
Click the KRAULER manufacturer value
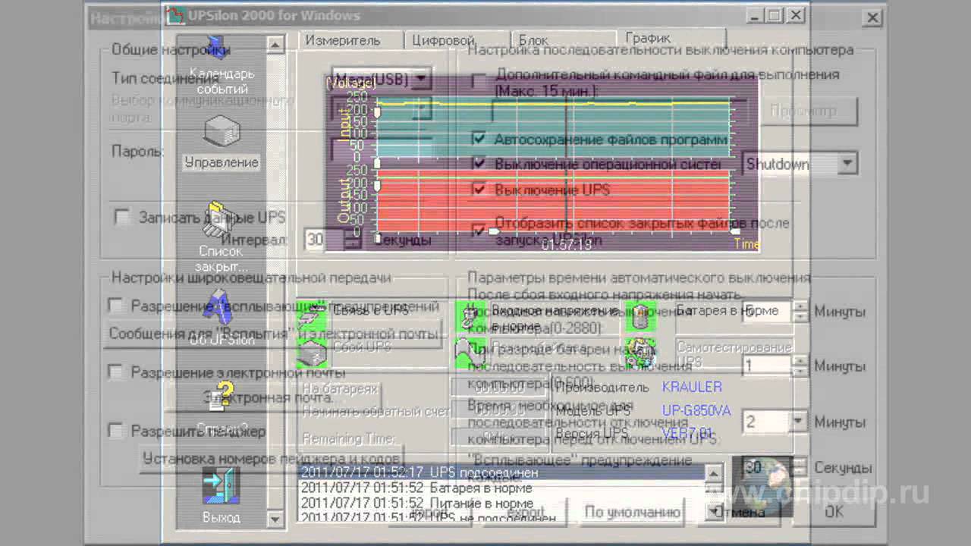coord(692,387)
